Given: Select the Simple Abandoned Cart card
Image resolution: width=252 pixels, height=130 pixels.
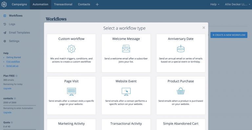Looking at the screenshot, I should (181, 124).
